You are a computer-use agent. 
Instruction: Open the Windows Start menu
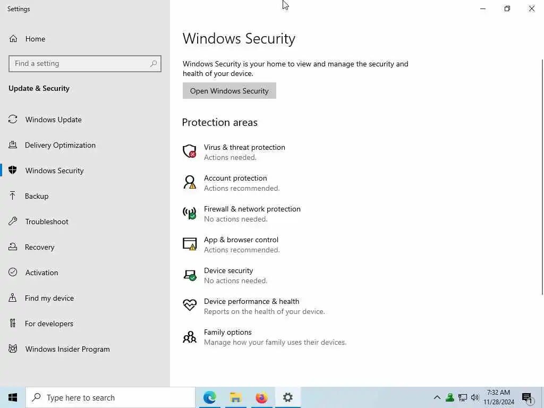pos(13,397)
